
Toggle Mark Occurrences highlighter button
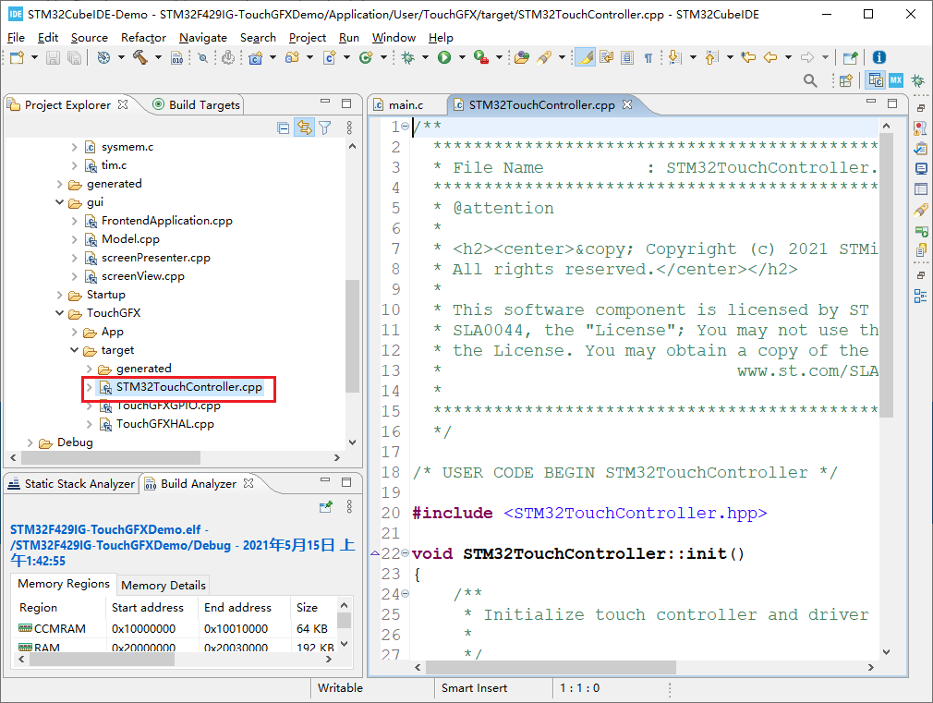584,57
